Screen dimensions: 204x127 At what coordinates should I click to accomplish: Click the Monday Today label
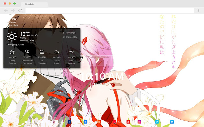(27, 40)
